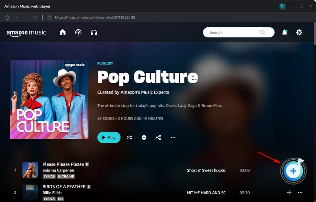The height and width of the screenshot is (202, 316).
Task: Open more options for BIRDS OF A FEATHER
Action: (300, 192)
